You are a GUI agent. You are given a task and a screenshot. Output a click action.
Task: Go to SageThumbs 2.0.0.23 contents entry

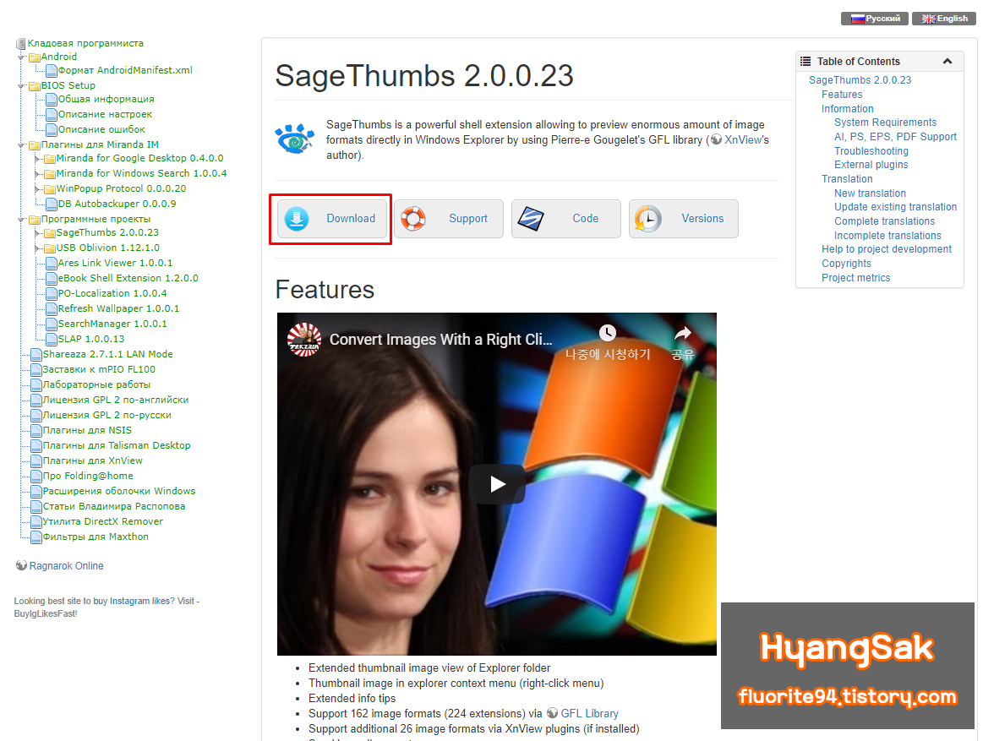click(x=860, y=80)
